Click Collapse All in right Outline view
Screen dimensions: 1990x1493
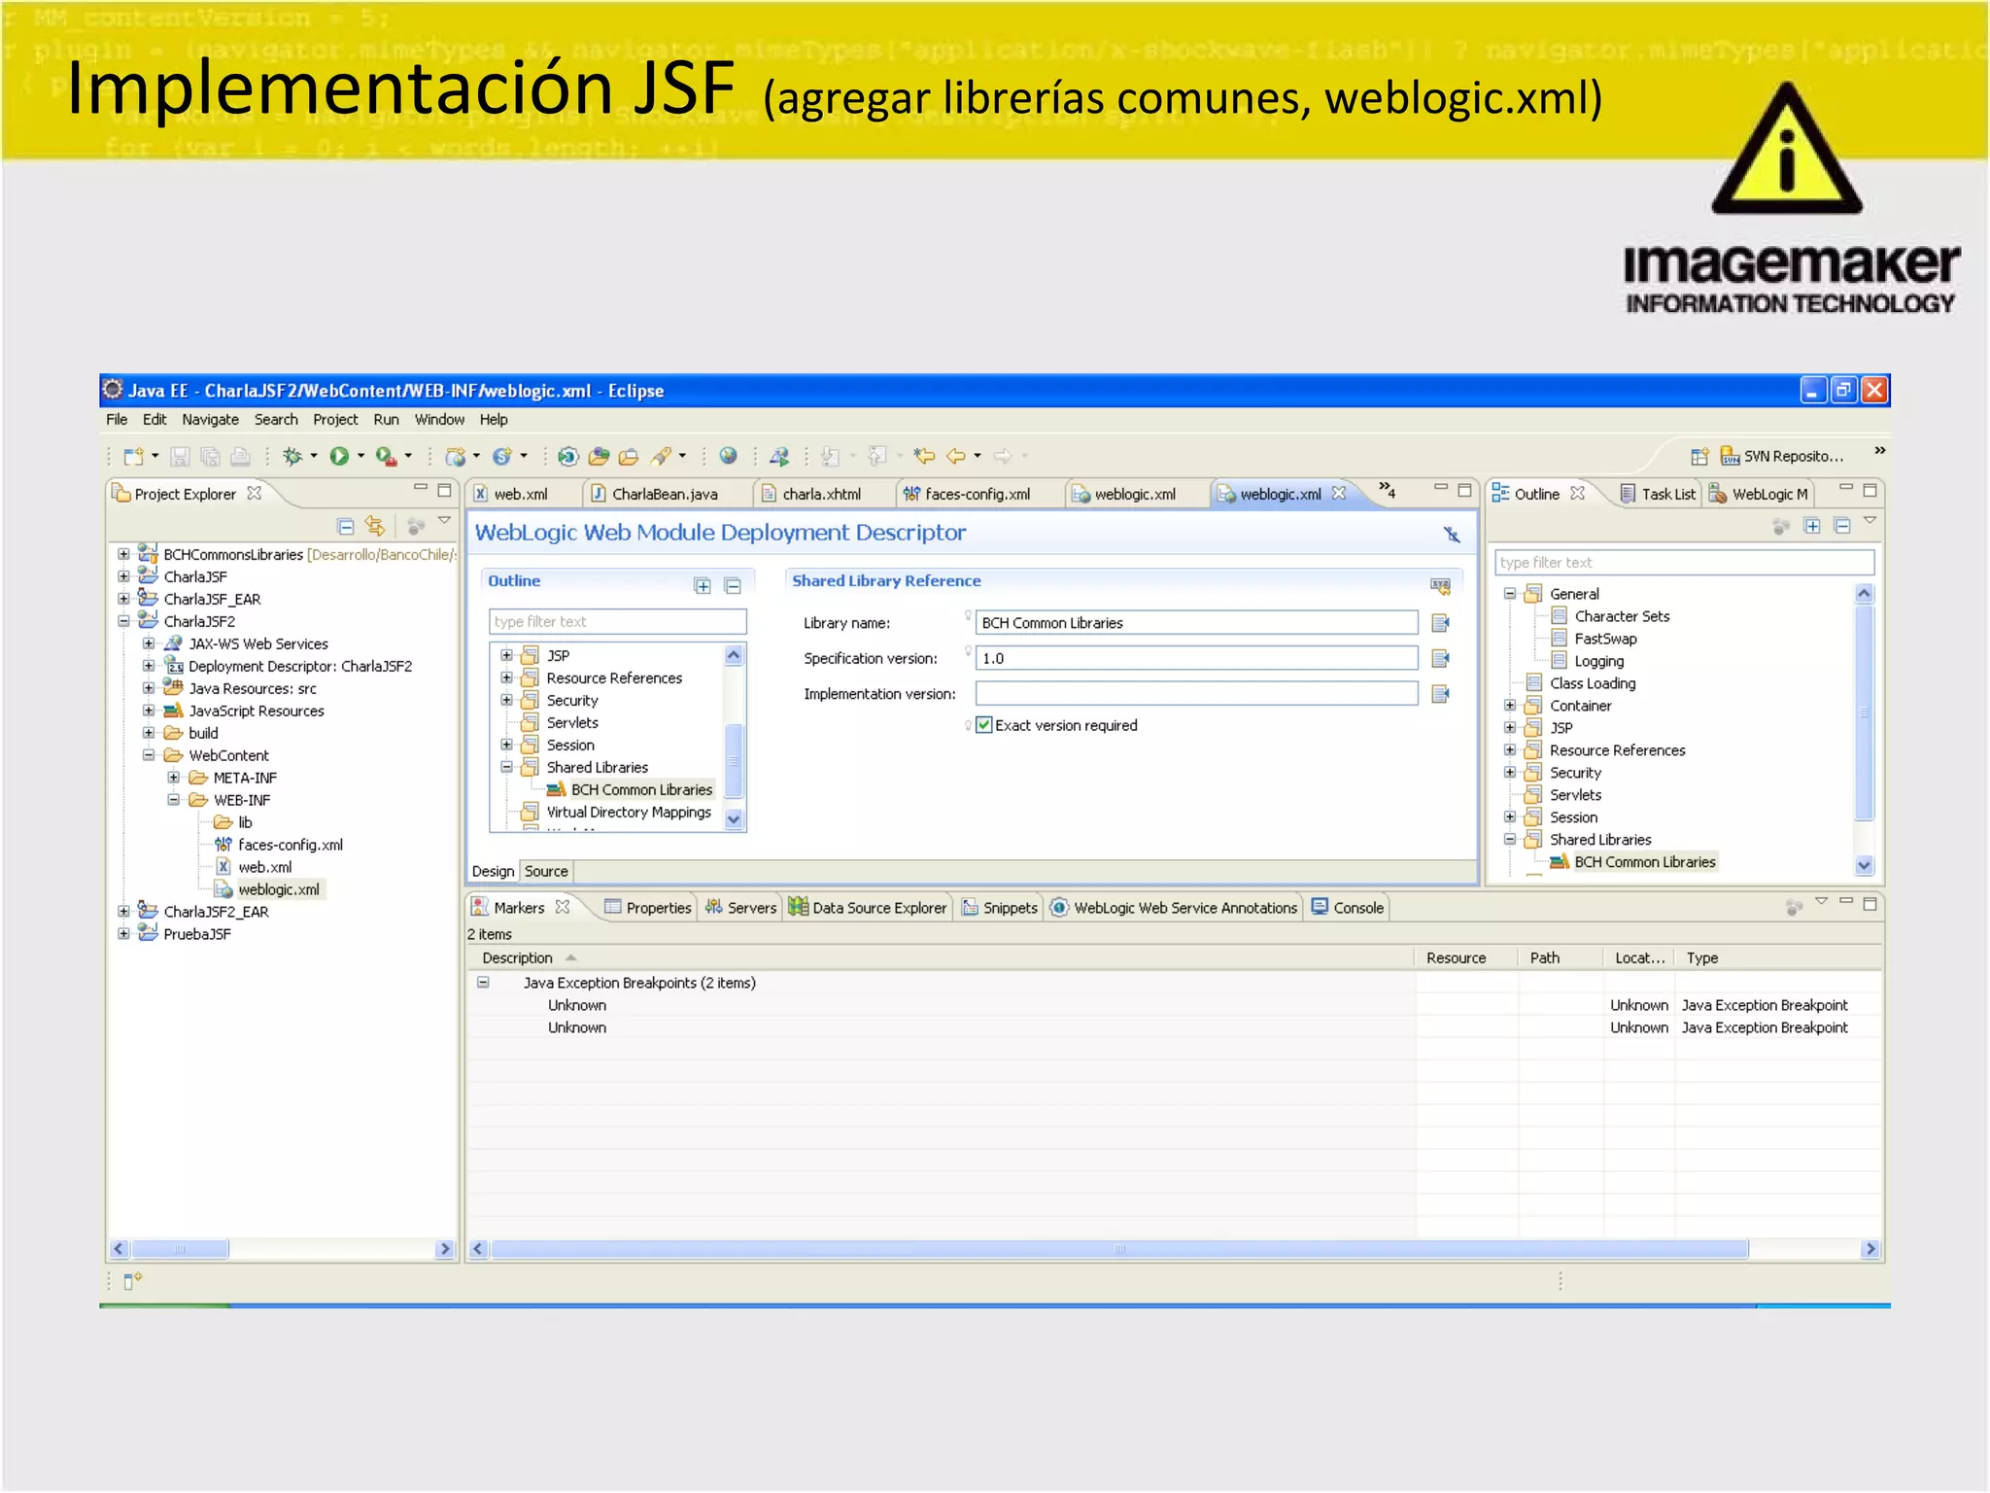(x=1842, y=526)
